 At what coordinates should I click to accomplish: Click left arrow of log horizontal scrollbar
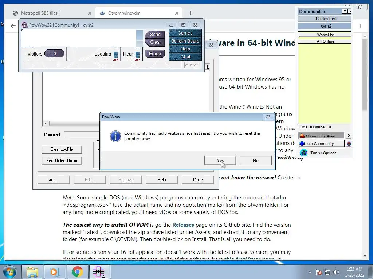coord(46,123)
